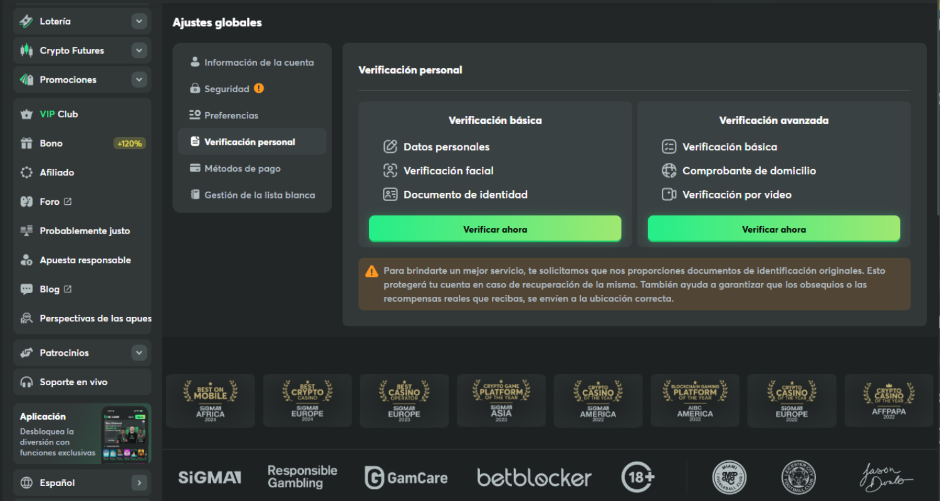Expand the Crypto Futures dropdown arrow
940x501 pixels.
pos(139,51)
